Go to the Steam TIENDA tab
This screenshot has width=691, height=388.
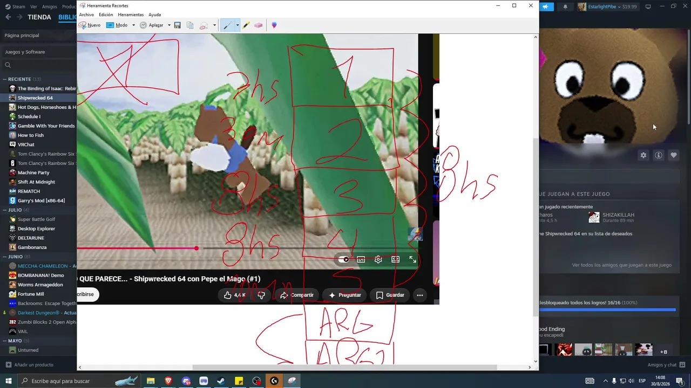[39, 17]
